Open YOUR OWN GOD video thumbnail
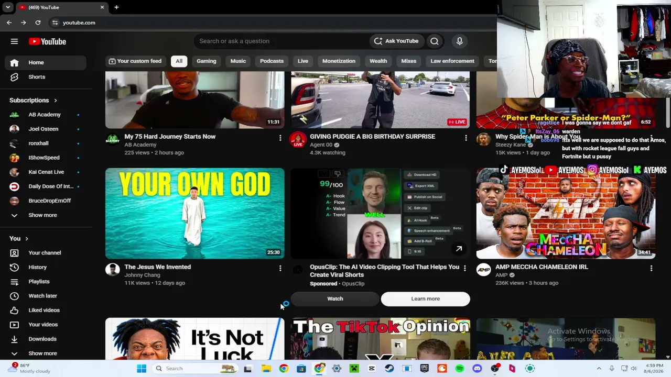Viewport: 671px width, 377px height. point(194,213)
